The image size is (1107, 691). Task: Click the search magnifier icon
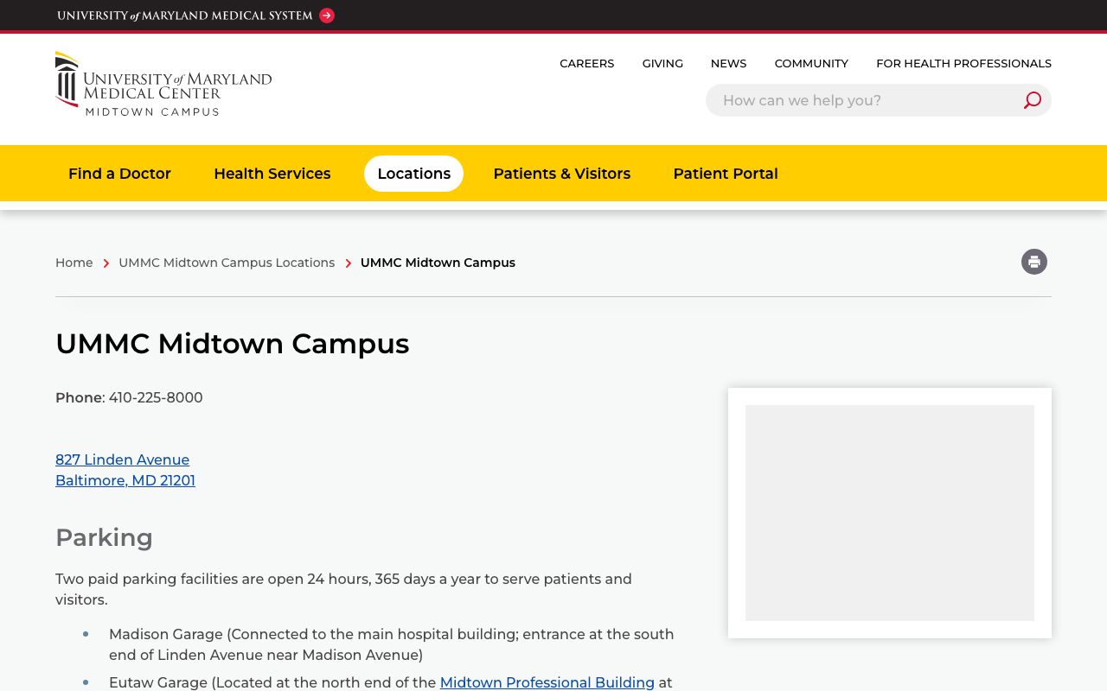pyautogui.click(x=1032, y=100)
